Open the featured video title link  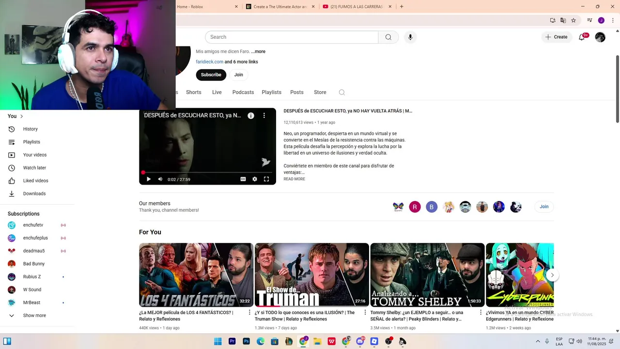click(x=348, y=111)
